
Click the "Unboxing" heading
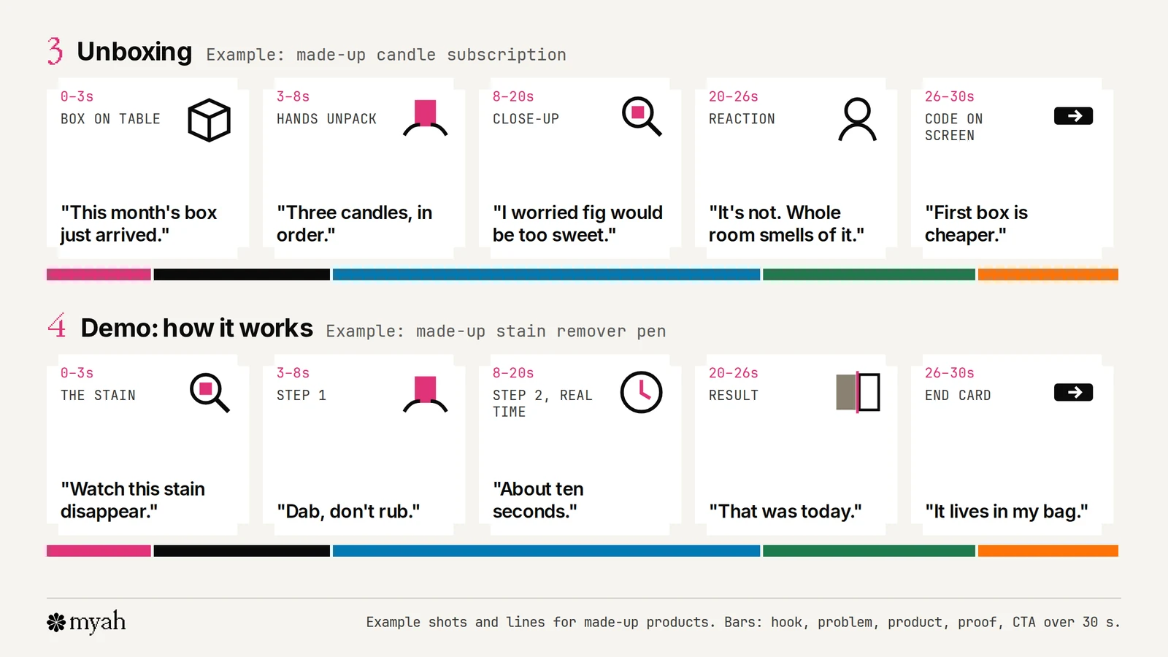134,52
